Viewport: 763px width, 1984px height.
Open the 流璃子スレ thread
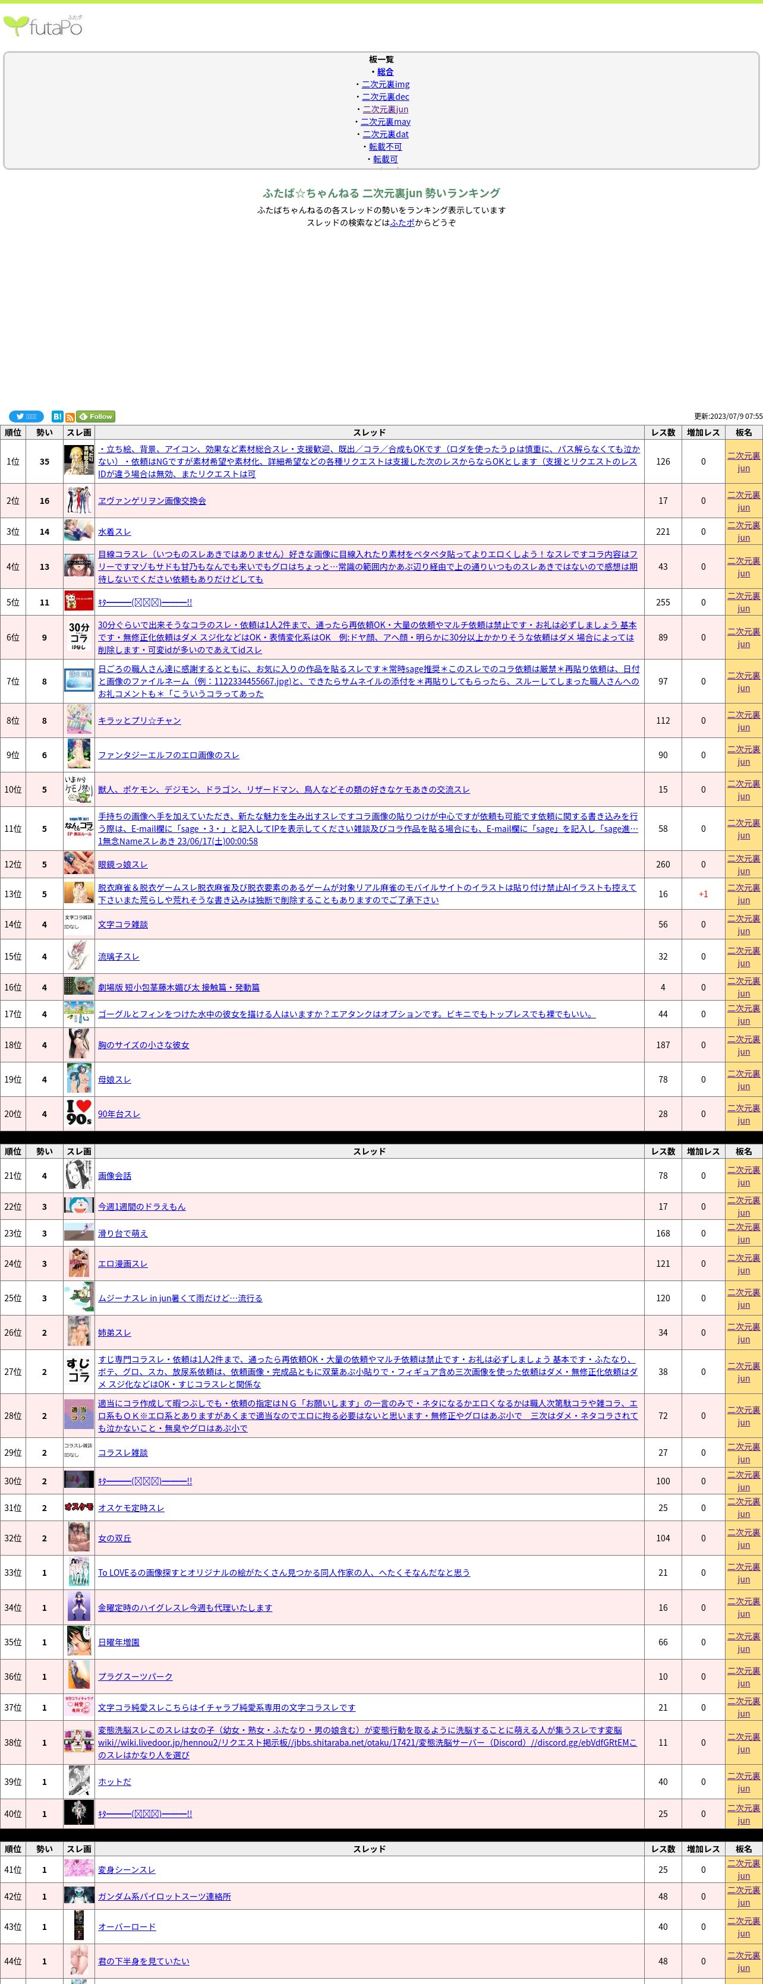(119, 957)
